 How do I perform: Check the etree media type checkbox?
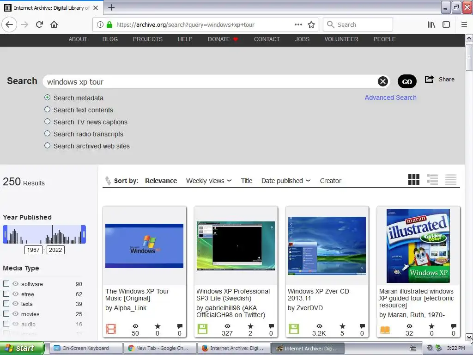(6, 294)
